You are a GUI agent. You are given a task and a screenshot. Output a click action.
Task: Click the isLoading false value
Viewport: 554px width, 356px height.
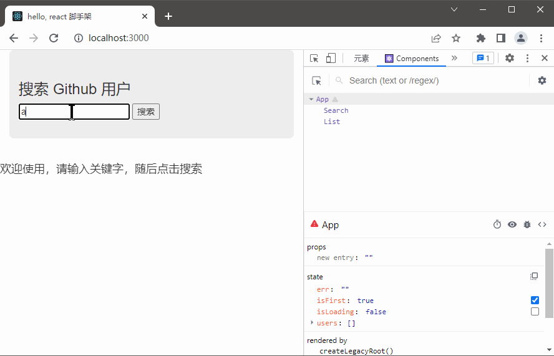(376, 312)
